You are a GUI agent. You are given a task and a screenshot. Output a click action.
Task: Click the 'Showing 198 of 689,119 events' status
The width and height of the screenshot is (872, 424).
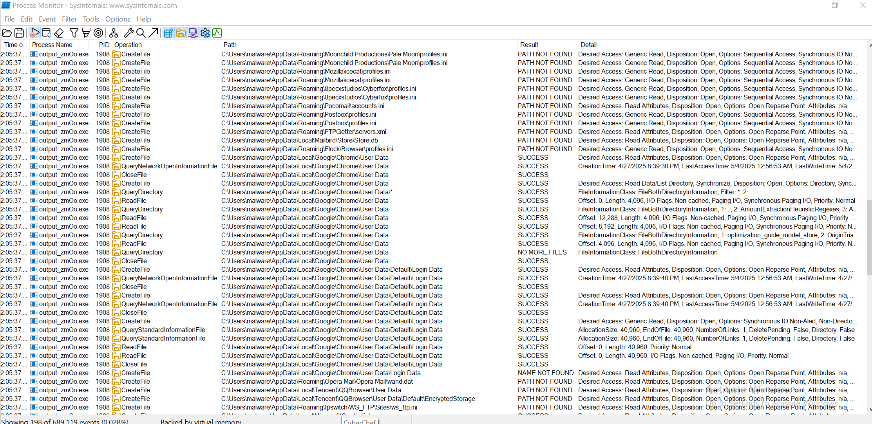[x=65, y=421]
